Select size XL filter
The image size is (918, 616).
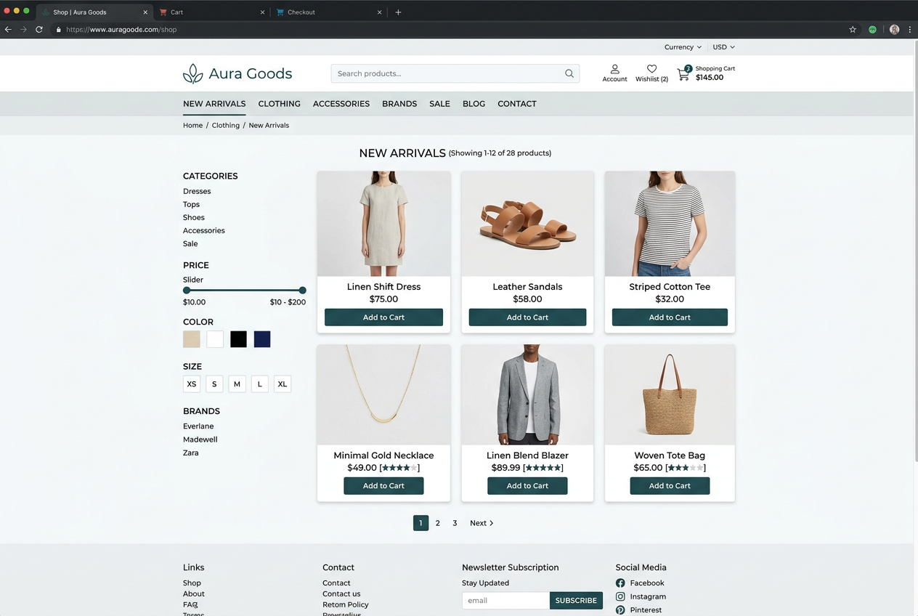(x=283, y=384)
